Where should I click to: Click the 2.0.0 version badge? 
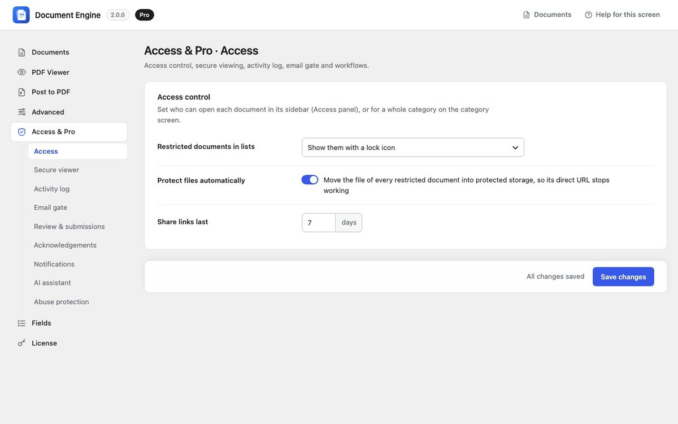coord(118,15)
